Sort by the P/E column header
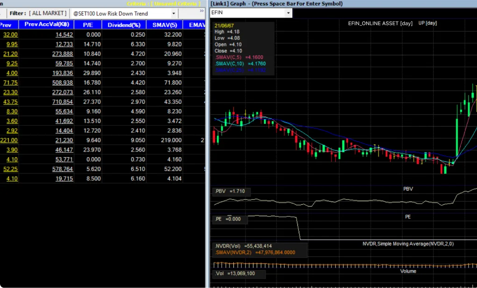The image size is (477, 288). (x=88, y=25)
